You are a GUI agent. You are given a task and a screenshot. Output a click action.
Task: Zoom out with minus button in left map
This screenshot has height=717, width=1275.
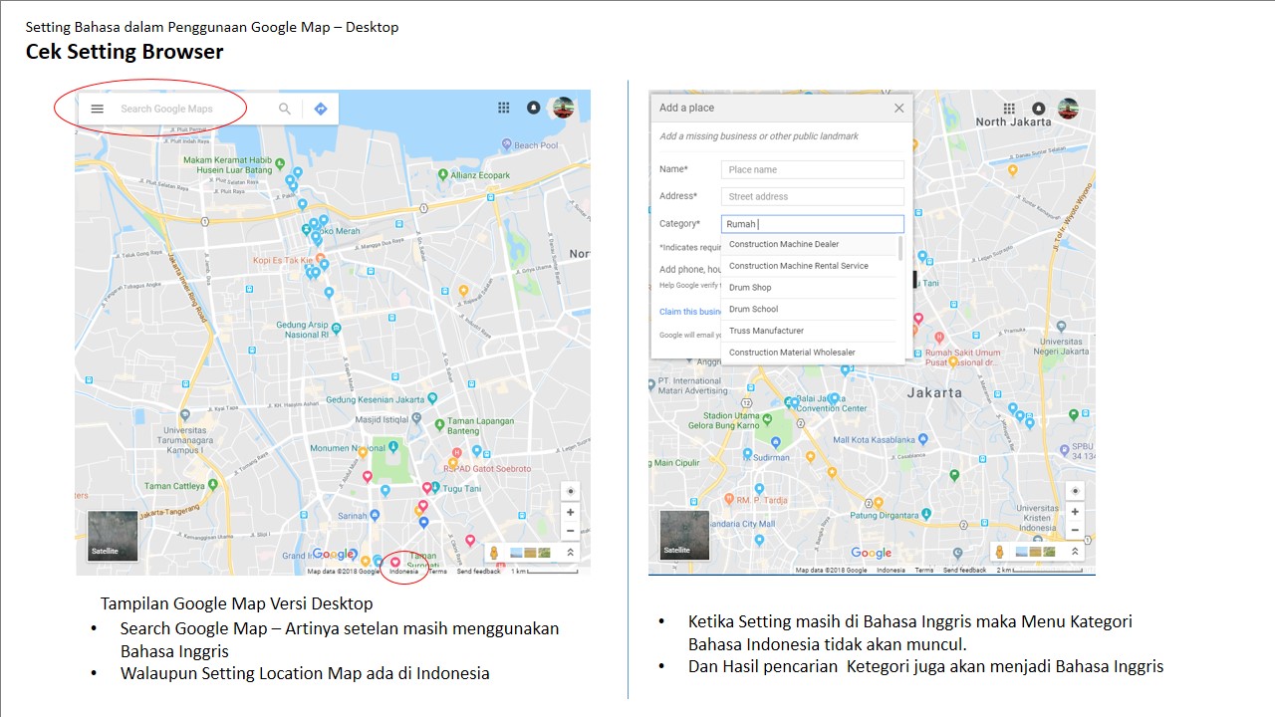click(571, 530)
